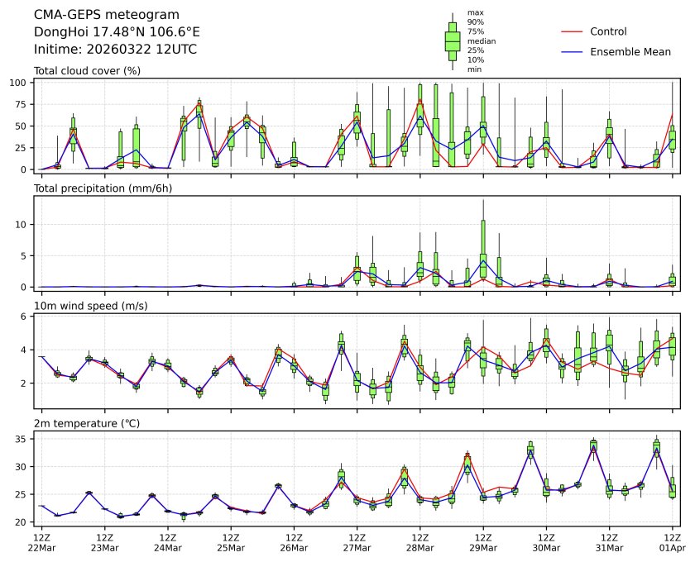This screenshot has height=562, width=695.
Task: Select the Control legend label
Action: [608, 31]
